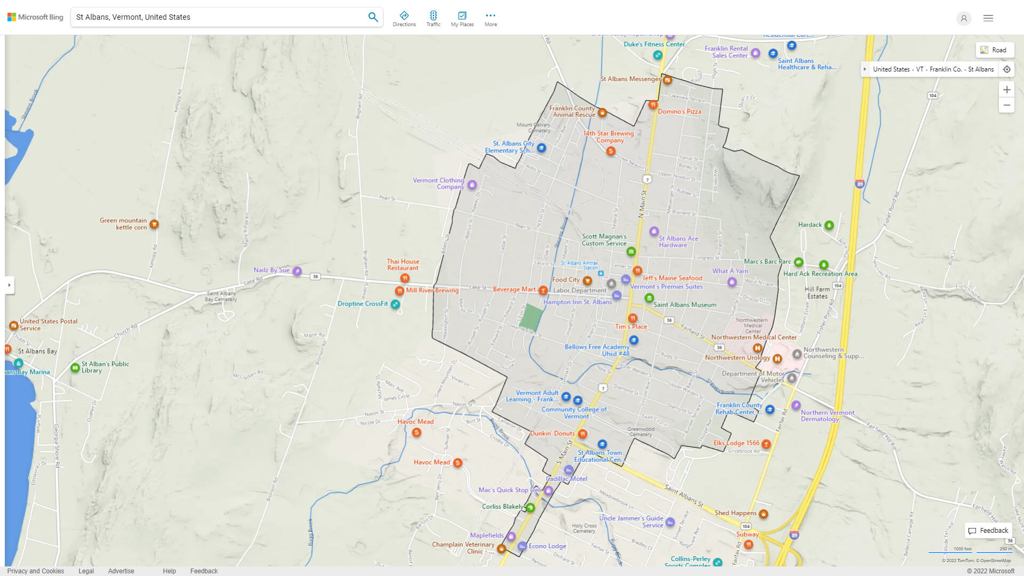Click the More options icon
This screenshot has height=576, width=1024.
490,17
